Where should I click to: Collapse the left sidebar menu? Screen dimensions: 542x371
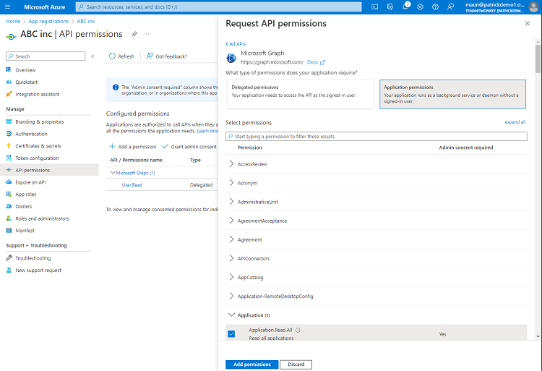93,56
